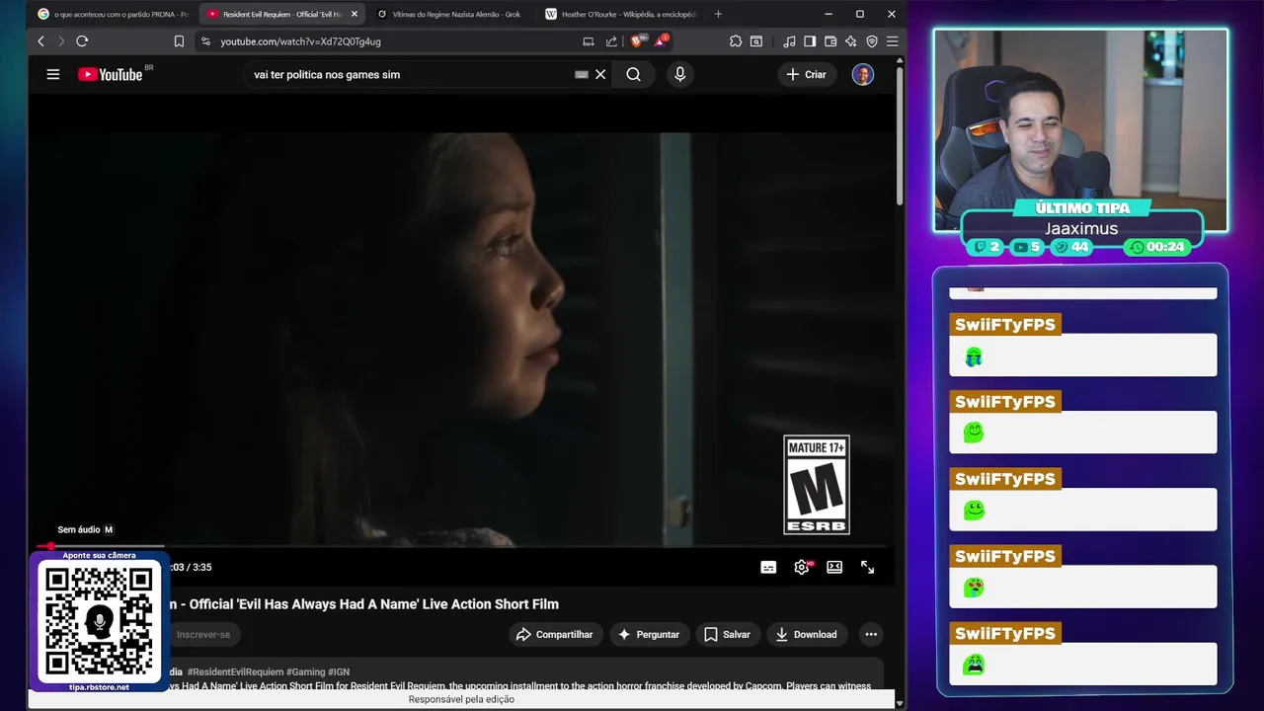Click the video title text
The image size is (1264, 711).
pos(364,603)
